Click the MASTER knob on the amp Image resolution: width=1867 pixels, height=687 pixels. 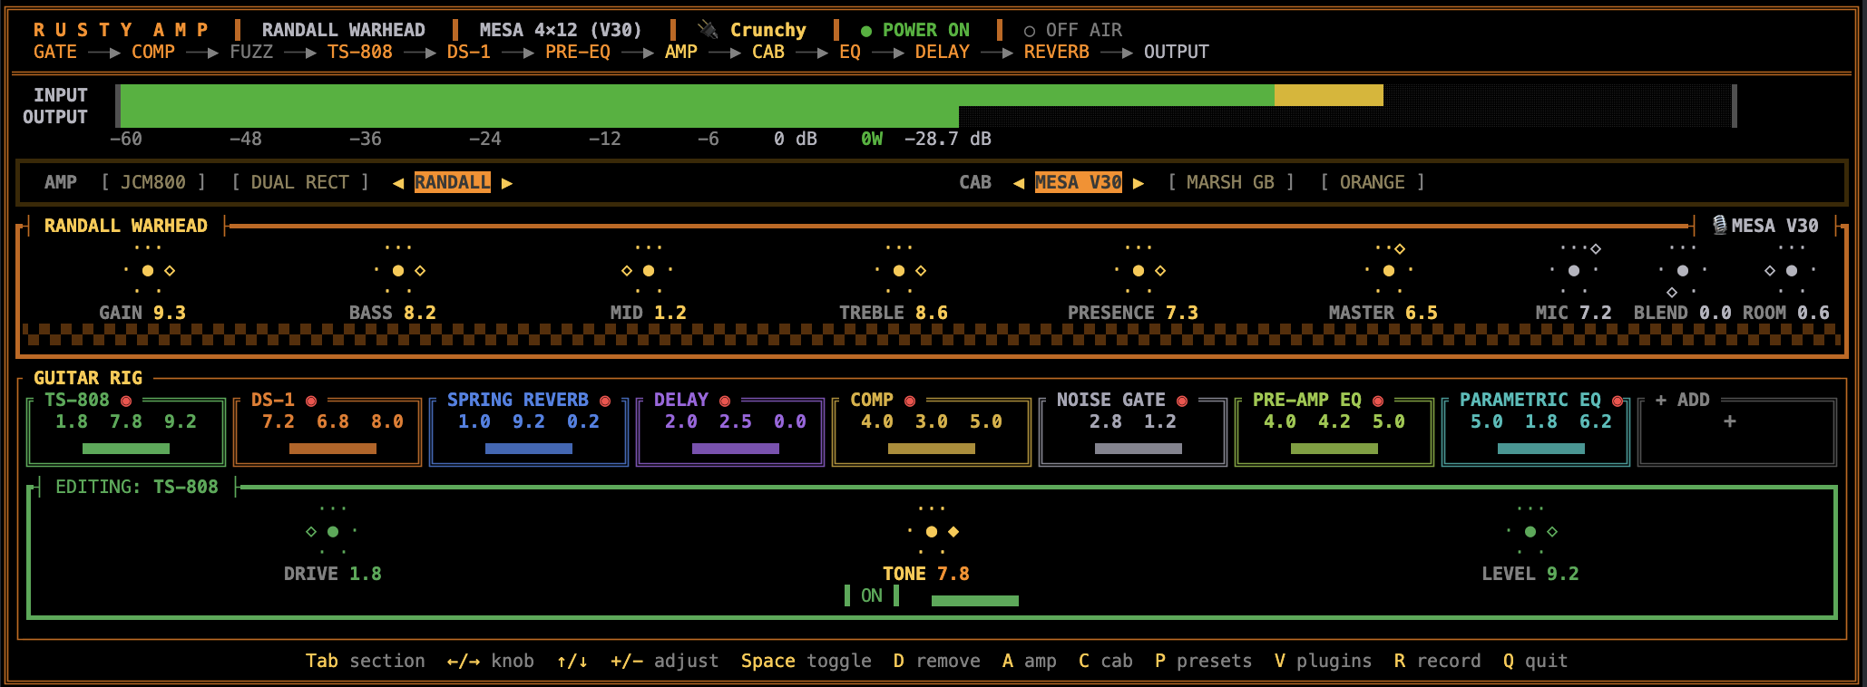pos(1389,270)
